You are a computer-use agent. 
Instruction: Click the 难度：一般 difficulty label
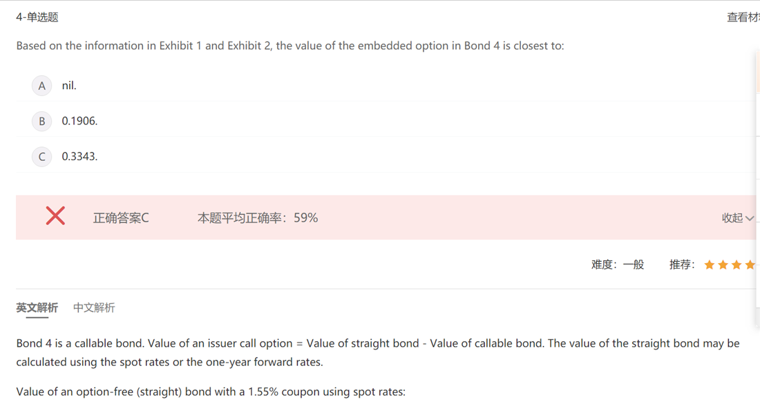tap(618, 264)
